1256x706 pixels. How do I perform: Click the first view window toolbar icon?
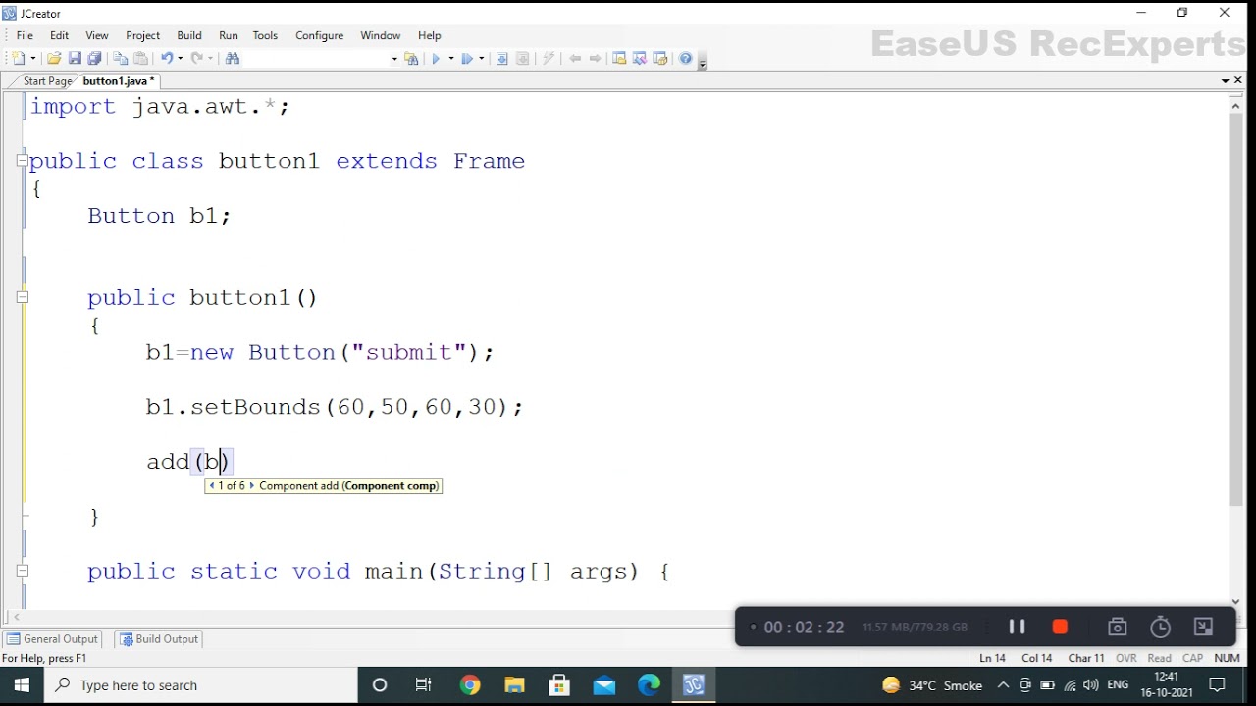[x=619, y=59]
